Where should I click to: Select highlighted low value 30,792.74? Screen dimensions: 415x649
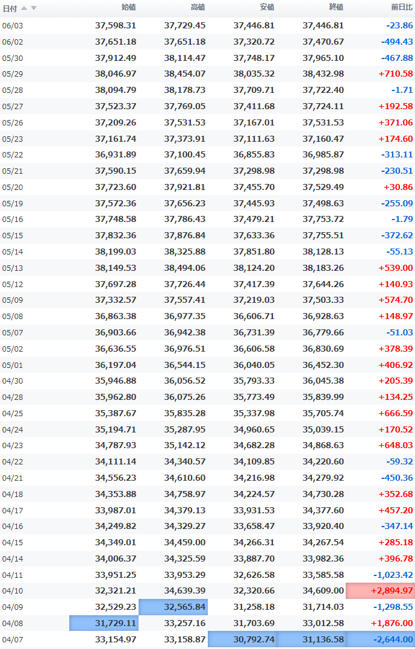click(x=242, y=639)
